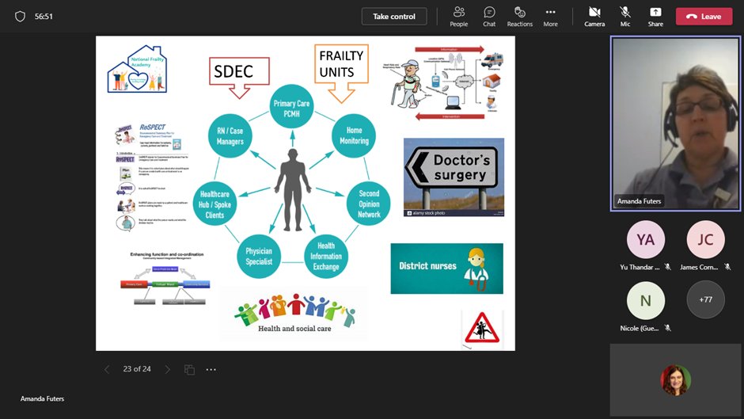Image resolution: width=744 pixels, height=419 pixels.
Task: Click the Doctor's surgery sign image
Action: (x=454, y=177)
